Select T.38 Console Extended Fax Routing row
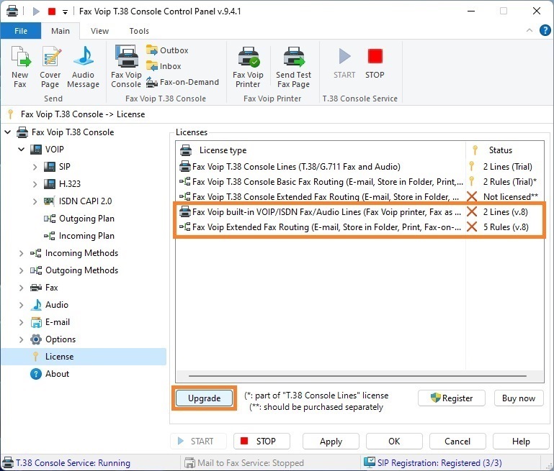554x471 pixels. coord(359,197)
